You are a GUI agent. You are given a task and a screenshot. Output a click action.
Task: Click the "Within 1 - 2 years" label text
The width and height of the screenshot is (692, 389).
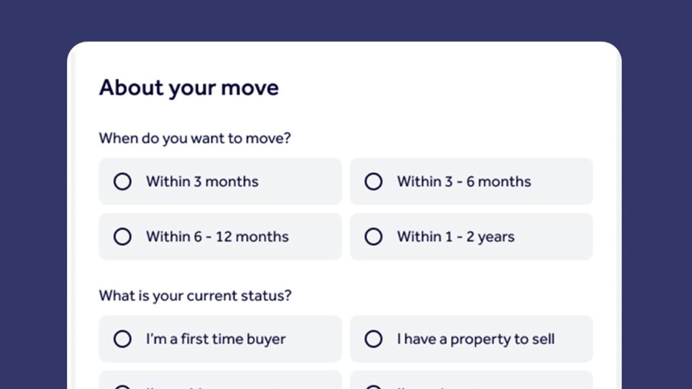click(x=455, y=237)
